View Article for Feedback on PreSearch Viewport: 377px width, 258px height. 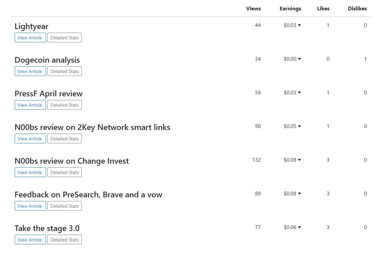30,206
